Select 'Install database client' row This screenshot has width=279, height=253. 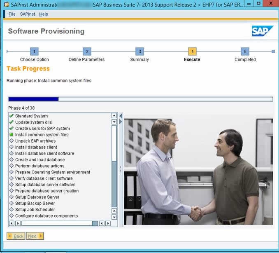[60, 147]
